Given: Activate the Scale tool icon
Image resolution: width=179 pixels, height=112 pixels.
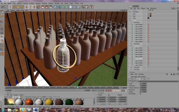Looking at the screenshot, I should tap(18, 7).
